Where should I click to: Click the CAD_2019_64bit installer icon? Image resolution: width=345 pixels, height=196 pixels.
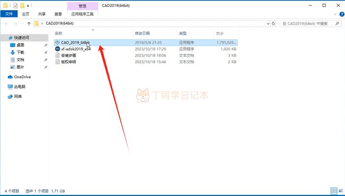(x=57, y=43)
